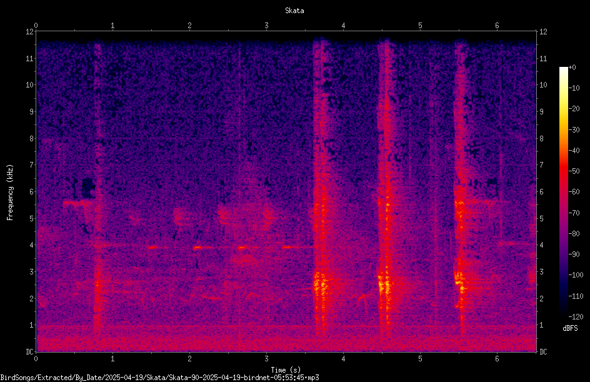The height and width of the screenshot is (382, 590).
Task: Click the bright call burst near 4.5 seconds
Action: (385, 285)
